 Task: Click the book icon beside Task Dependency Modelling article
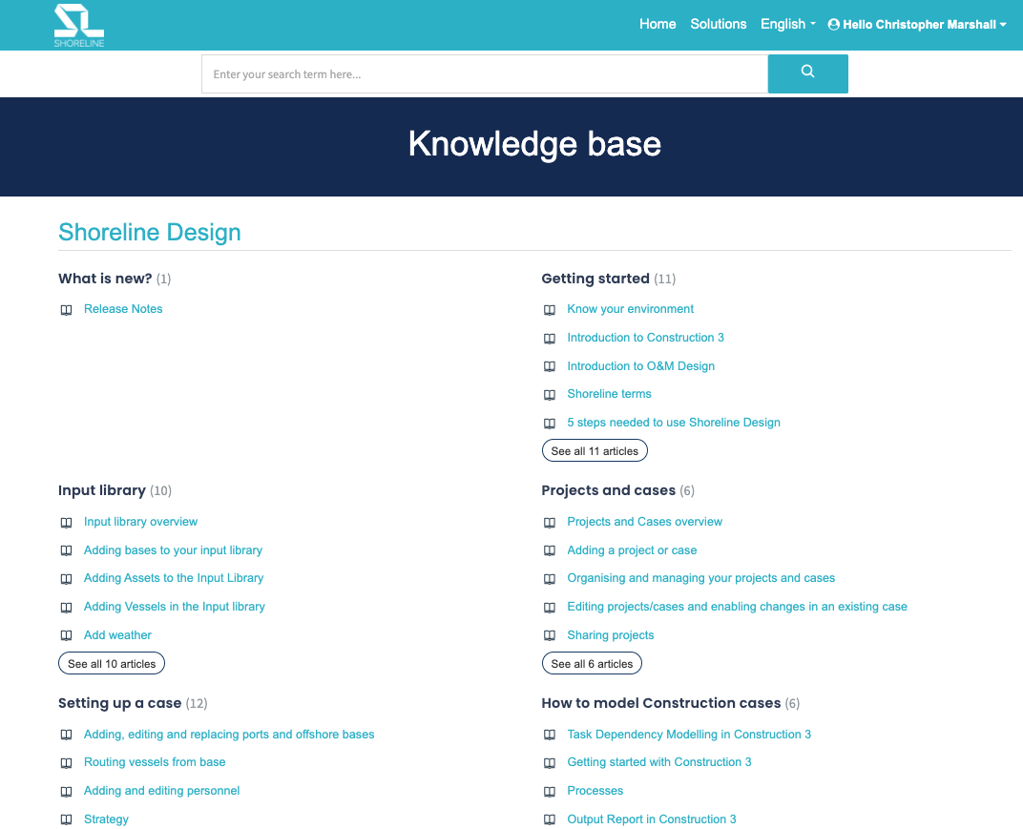point(550,736)
